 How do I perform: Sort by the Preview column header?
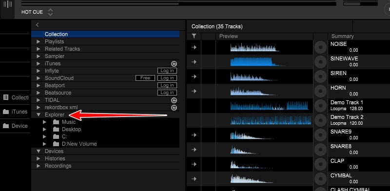pyautogui.click(x=264, y=37)
